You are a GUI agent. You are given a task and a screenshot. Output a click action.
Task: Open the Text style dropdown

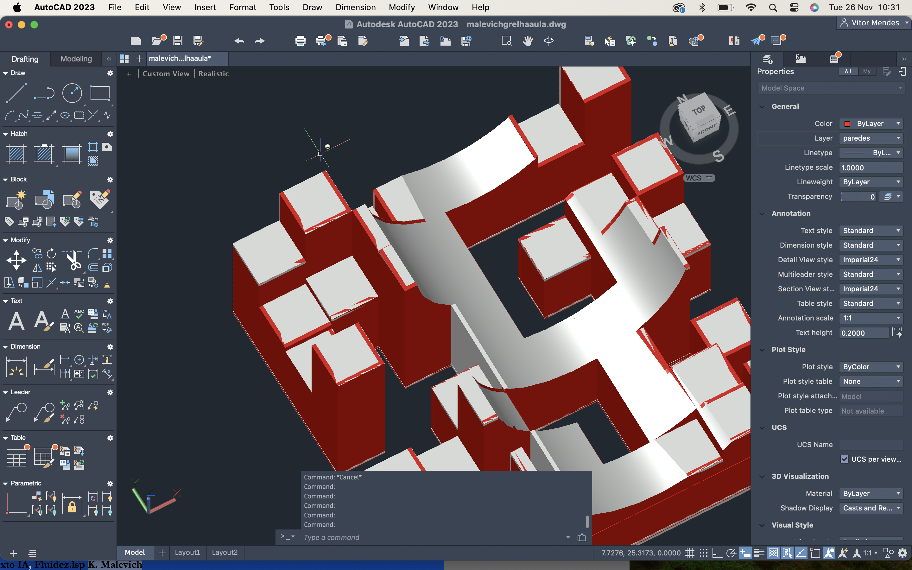click(x=871, y=230)
